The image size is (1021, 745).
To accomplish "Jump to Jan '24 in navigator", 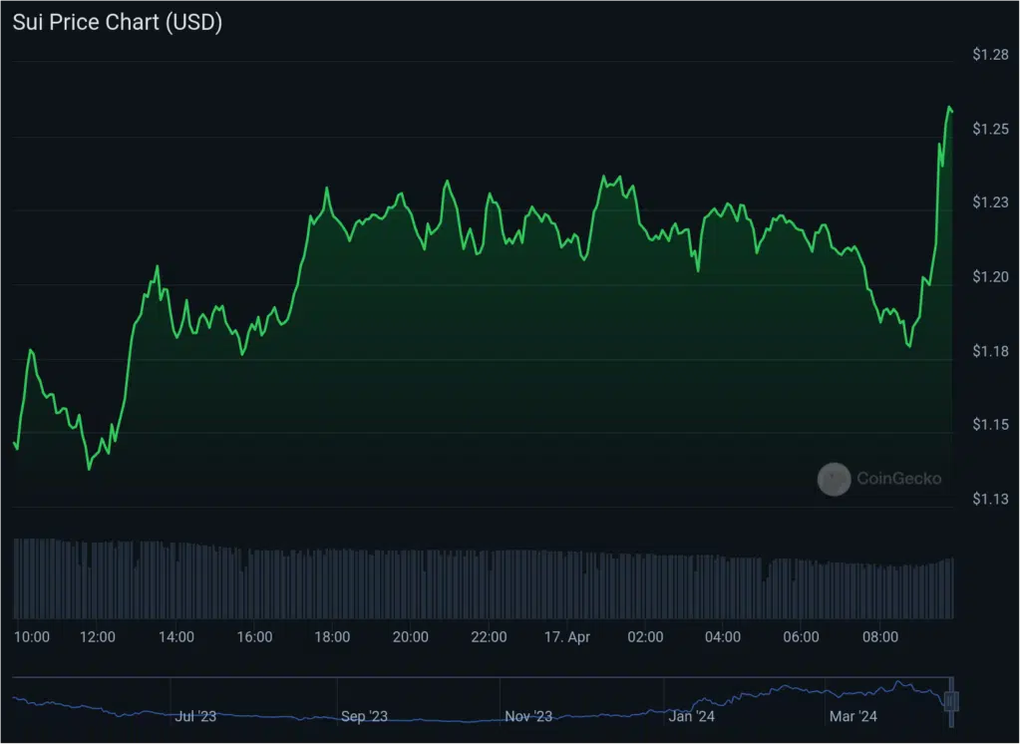I will coord(692,716).
